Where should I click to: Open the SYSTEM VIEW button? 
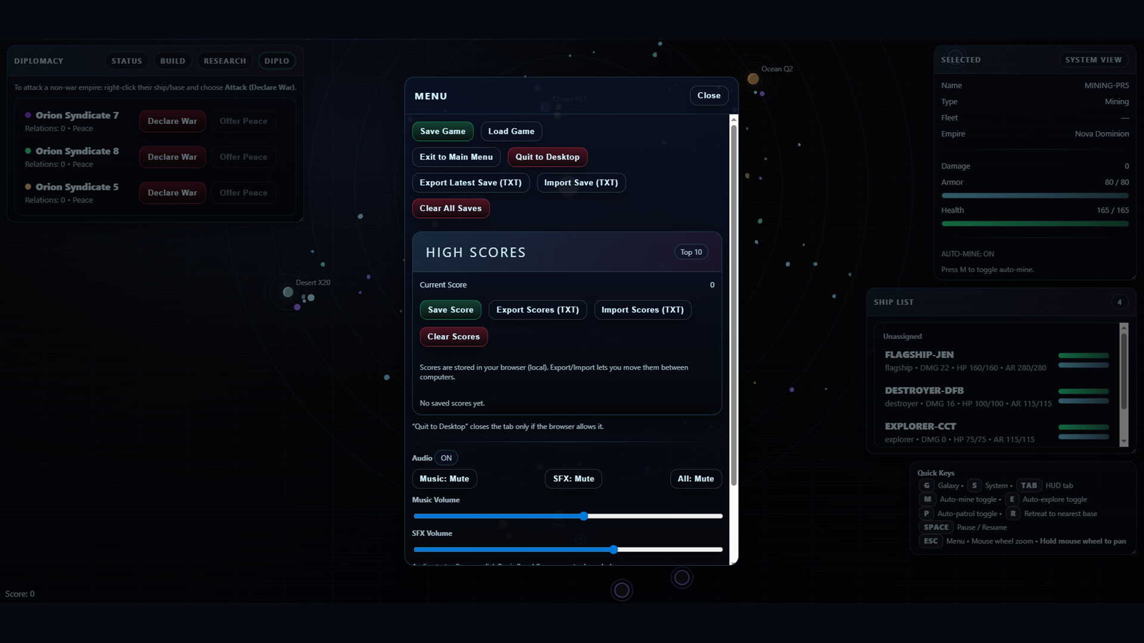(x=1093, y=60)
